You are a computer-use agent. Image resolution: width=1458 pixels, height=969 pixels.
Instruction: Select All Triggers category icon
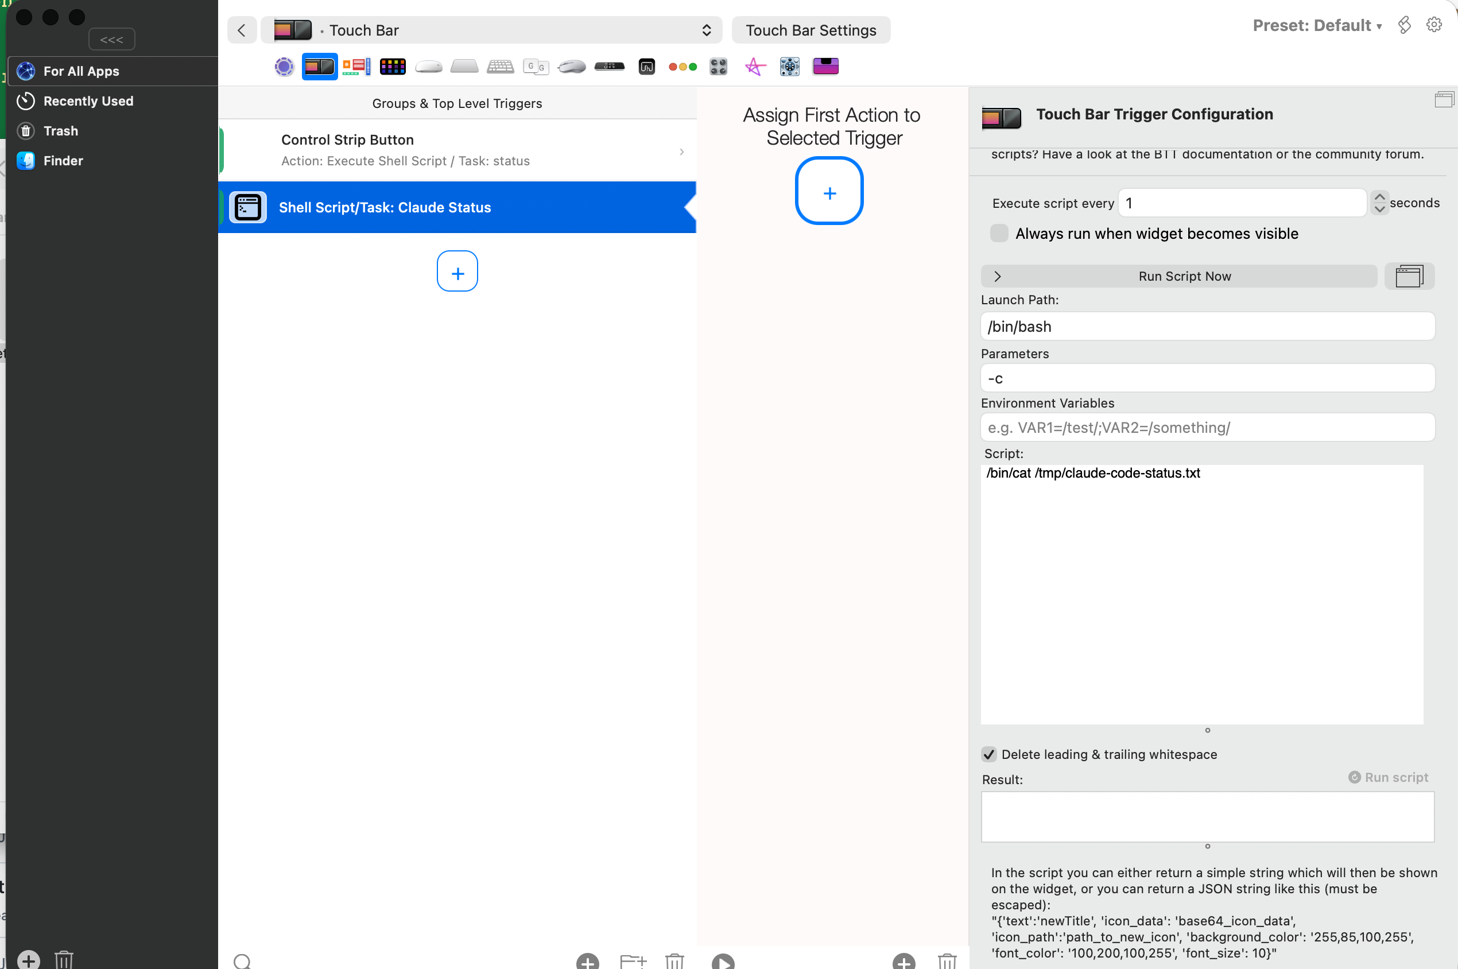tap(284, 66)
